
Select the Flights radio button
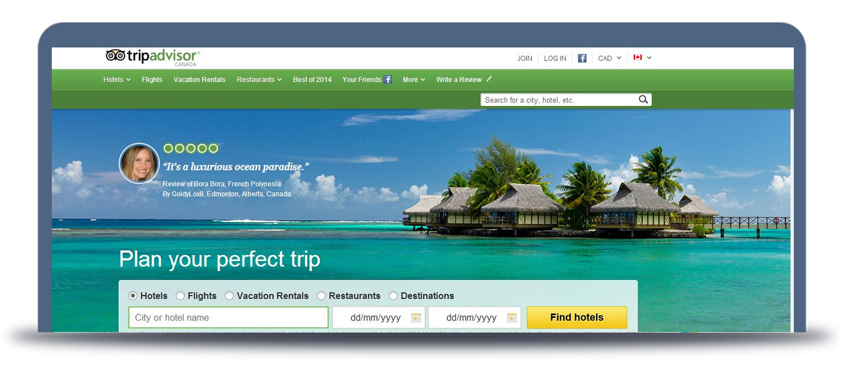[x=180, y=296]
